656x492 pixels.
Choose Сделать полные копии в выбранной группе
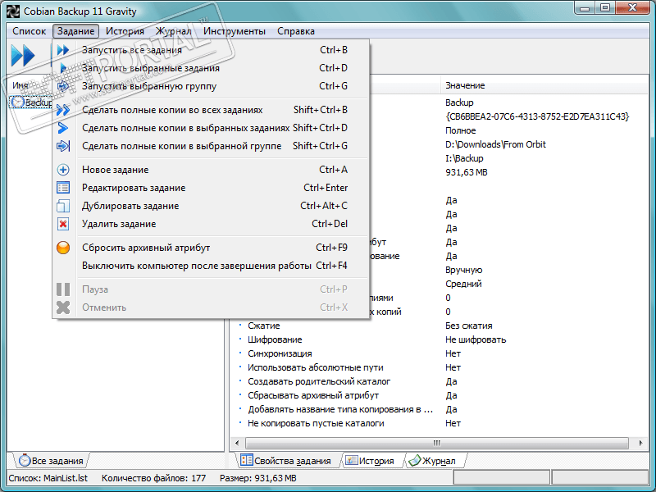pyautogui.click(x=212, y=146)
